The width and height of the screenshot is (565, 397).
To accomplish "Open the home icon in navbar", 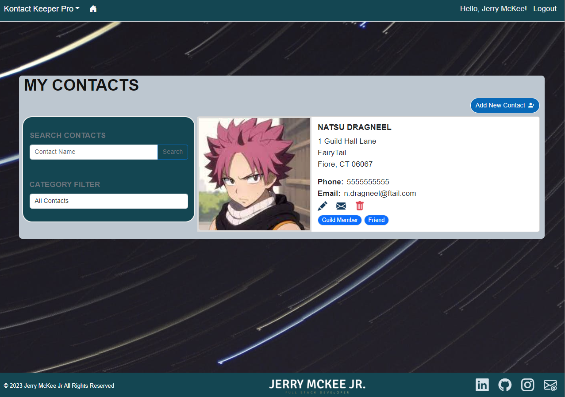I will [x=93, y=9].
